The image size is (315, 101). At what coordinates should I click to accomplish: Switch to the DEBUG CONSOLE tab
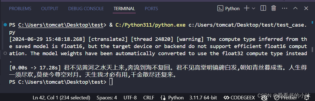pos(86,9)
